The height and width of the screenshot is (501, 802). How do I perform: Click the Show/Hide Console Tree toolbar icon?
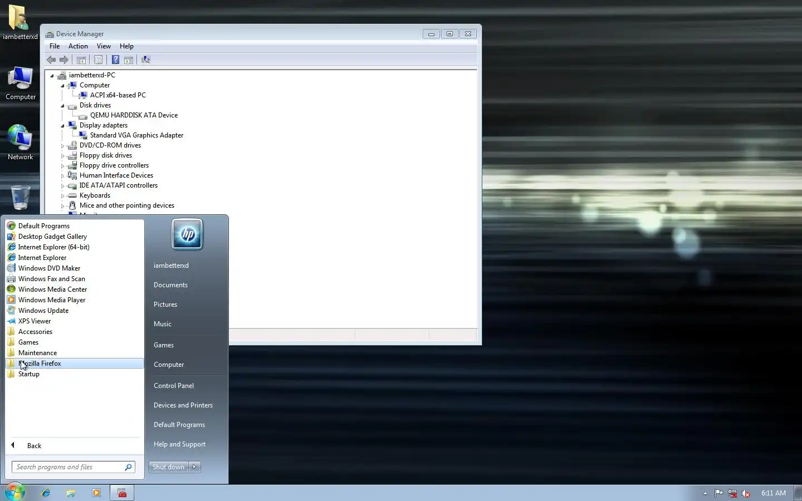[x=81, y=60]
